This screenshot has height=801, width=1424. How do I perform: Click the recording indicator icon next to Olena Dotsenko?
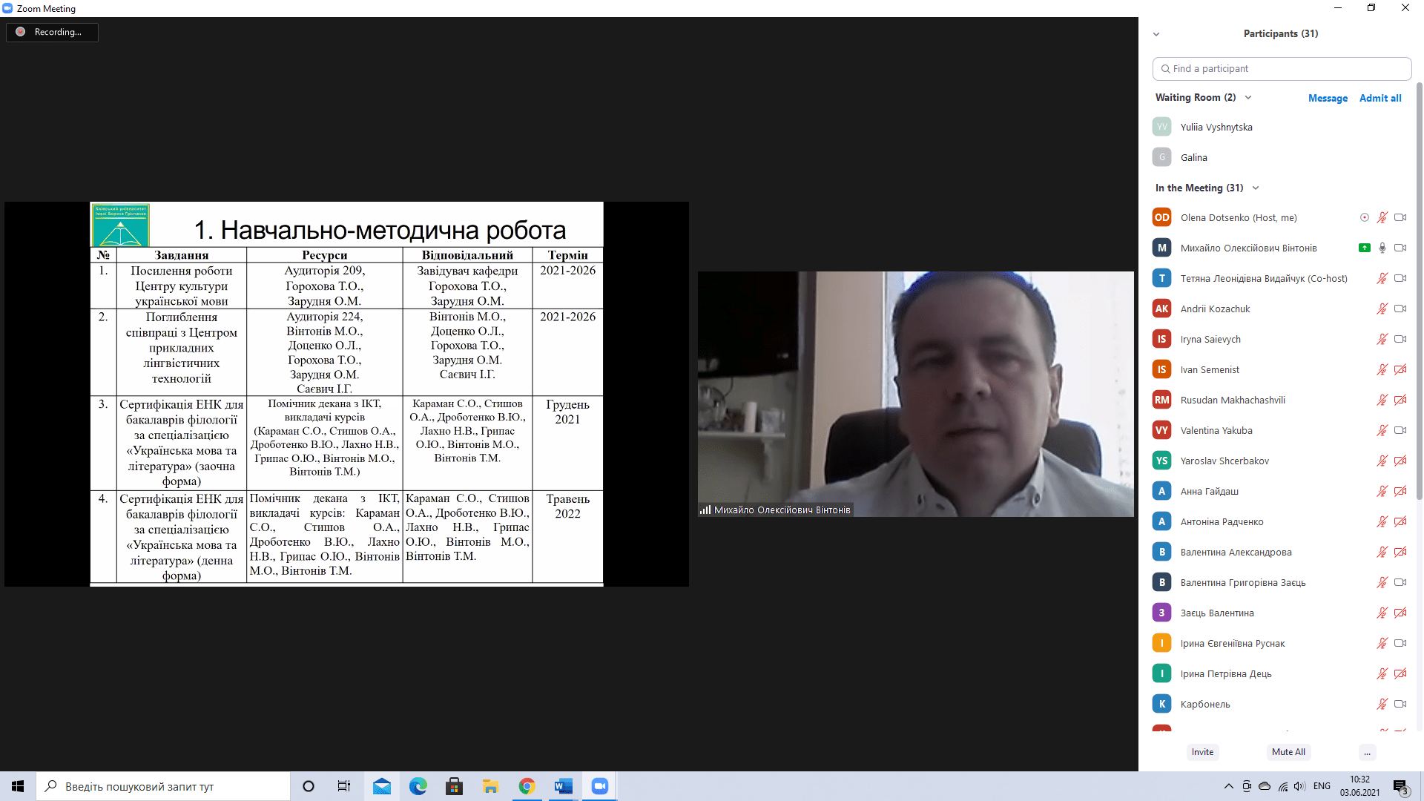tap(1364, 217)
